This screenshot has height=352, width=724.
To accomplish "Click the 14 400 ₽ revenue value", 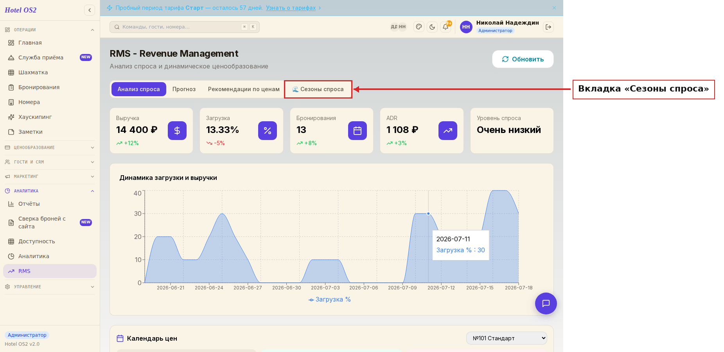I will (x=137, y=130).
